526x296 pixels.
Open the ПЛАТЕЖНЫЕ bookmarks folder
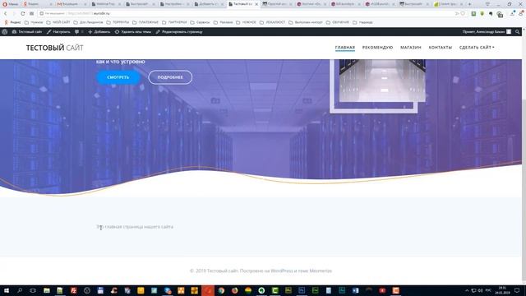click(x=145, y=22)
